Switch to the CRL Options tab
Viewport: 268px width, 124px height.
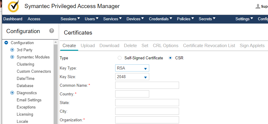(166, 46)
